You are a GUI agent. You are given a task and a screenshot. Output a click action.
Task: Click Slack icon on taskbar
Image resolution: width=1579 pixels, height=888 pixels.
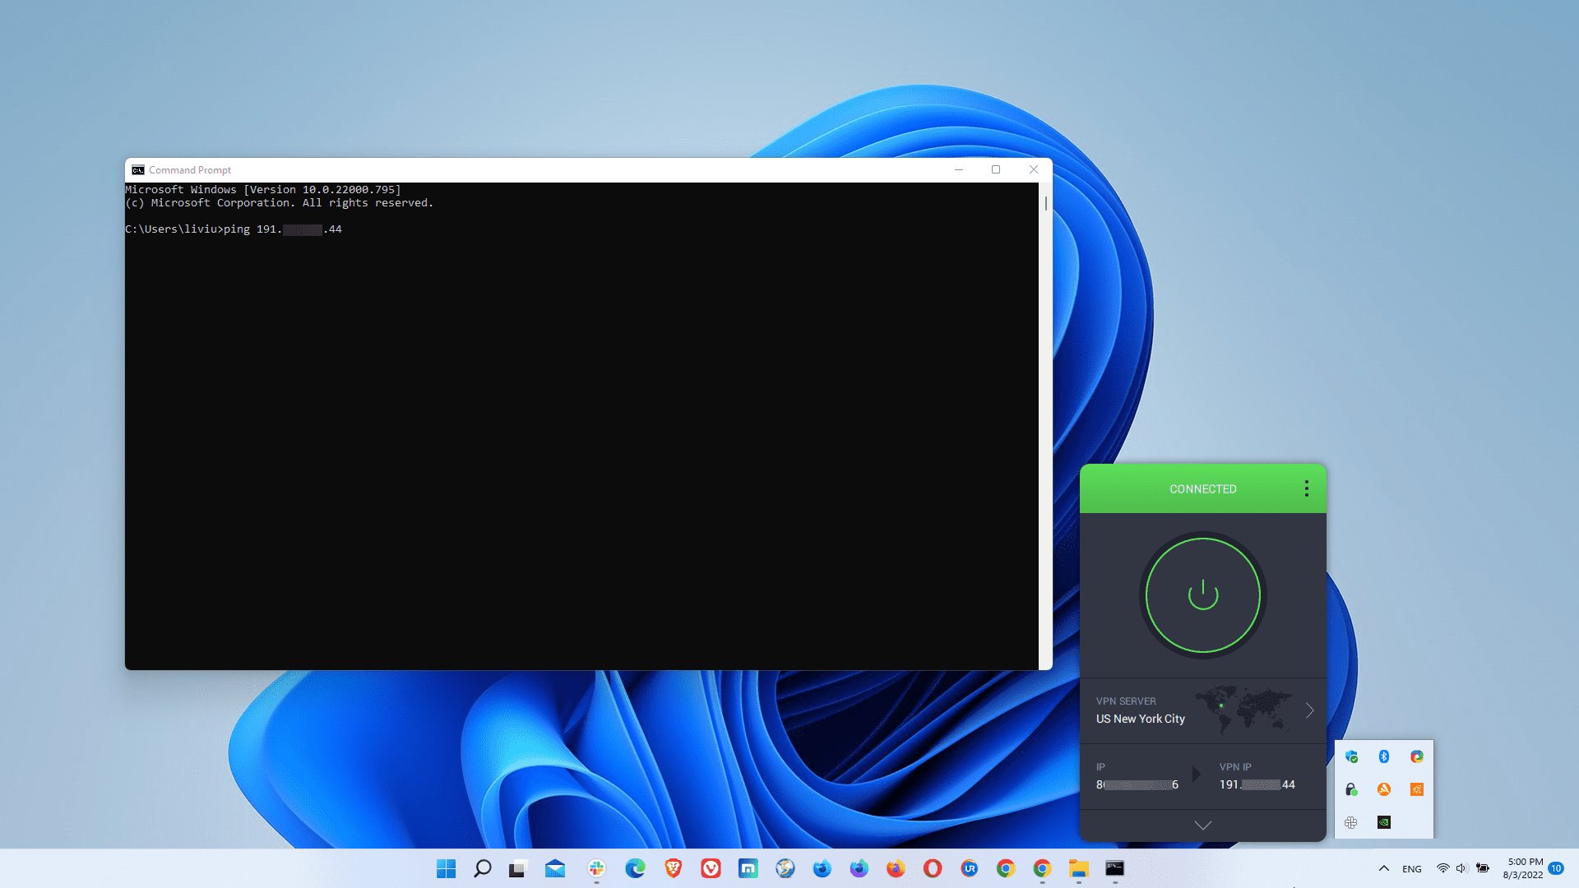pyautogui.click(x=597, y=868)
